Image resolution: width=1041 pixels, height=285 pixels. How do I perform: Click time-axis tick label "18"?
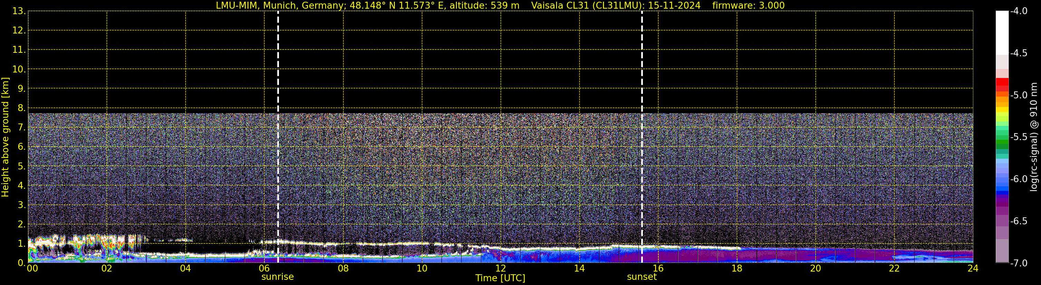point(737,268)
